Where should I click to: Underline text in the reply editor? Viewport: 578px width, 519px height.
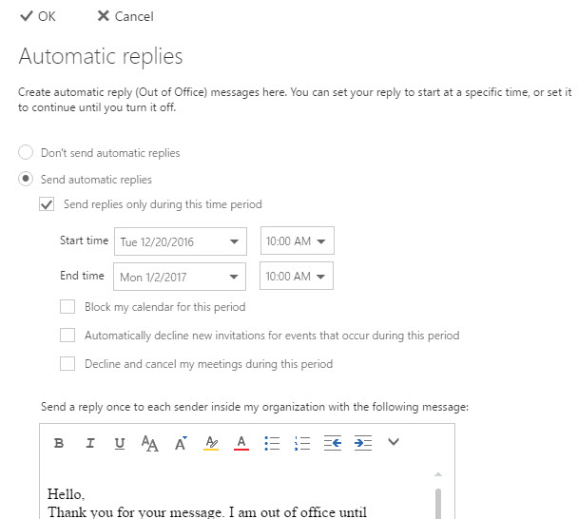(119, 443)
